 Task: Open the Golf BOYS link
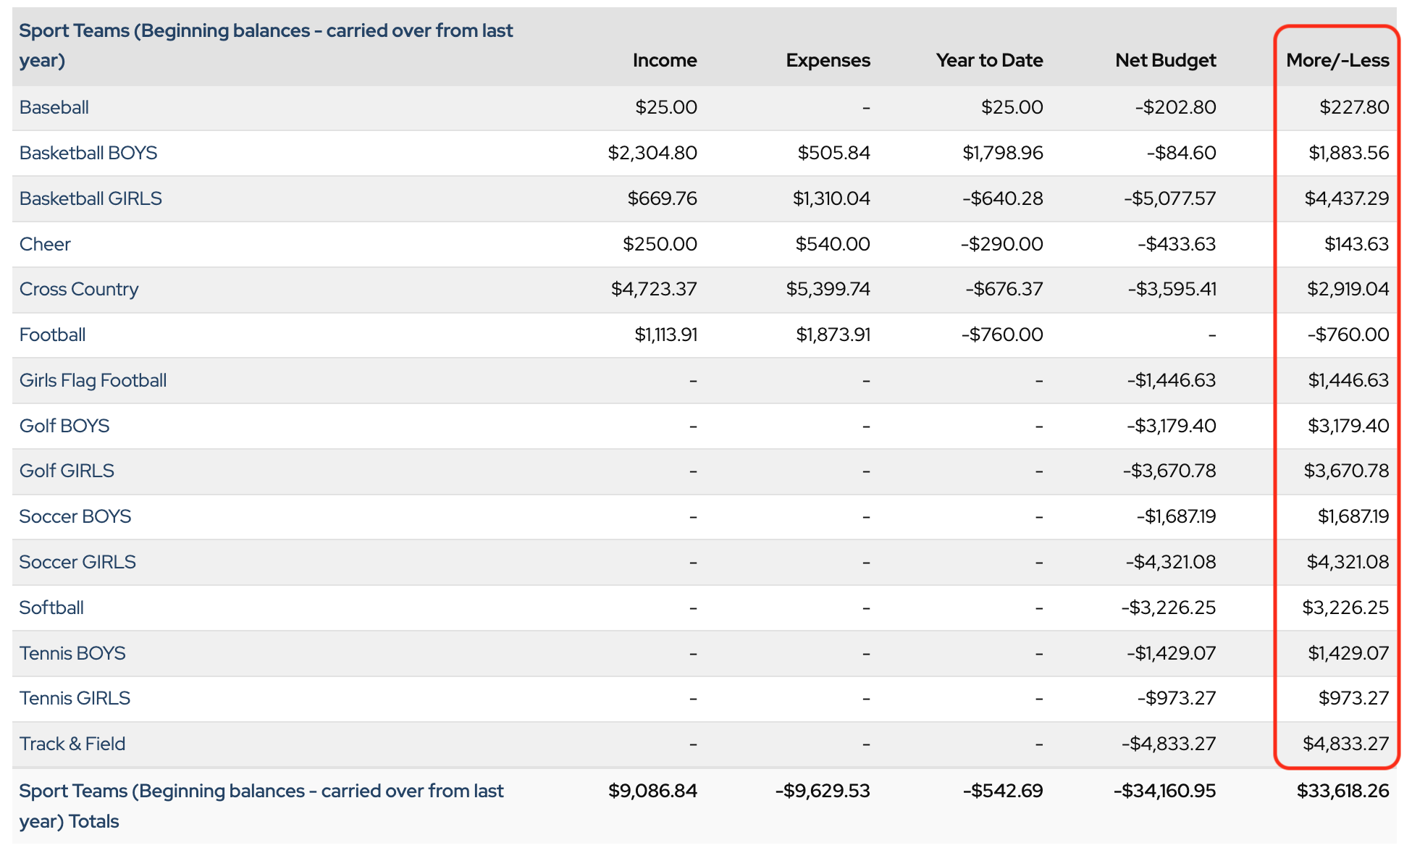click(64, 426)
